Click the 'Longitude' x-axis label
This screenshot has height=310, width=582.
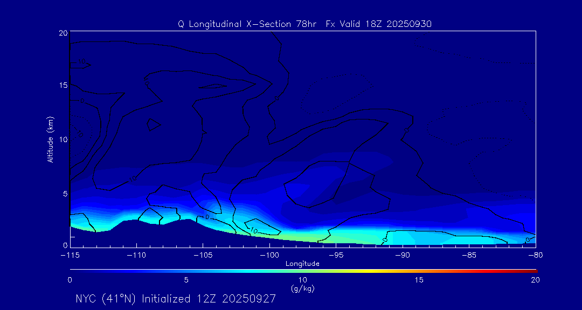[x=302, y=264]
